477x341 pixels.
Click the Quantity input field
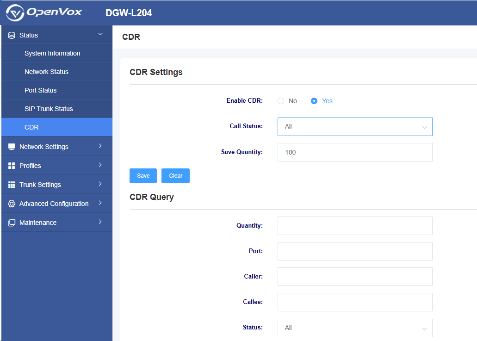[355, 226]
